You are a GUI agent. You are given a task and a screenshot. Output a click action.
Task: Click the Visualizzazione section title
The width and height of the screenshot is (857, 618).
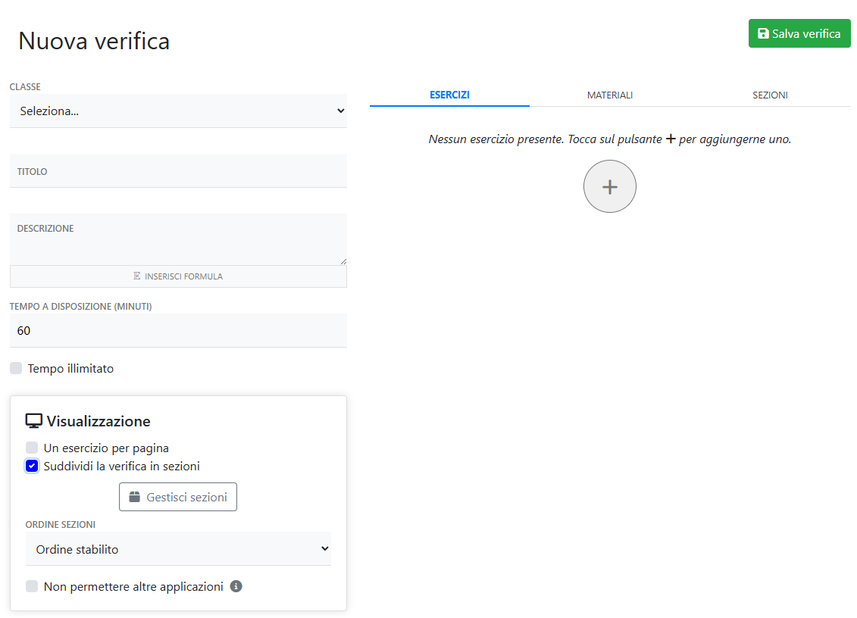coord(99,421)
